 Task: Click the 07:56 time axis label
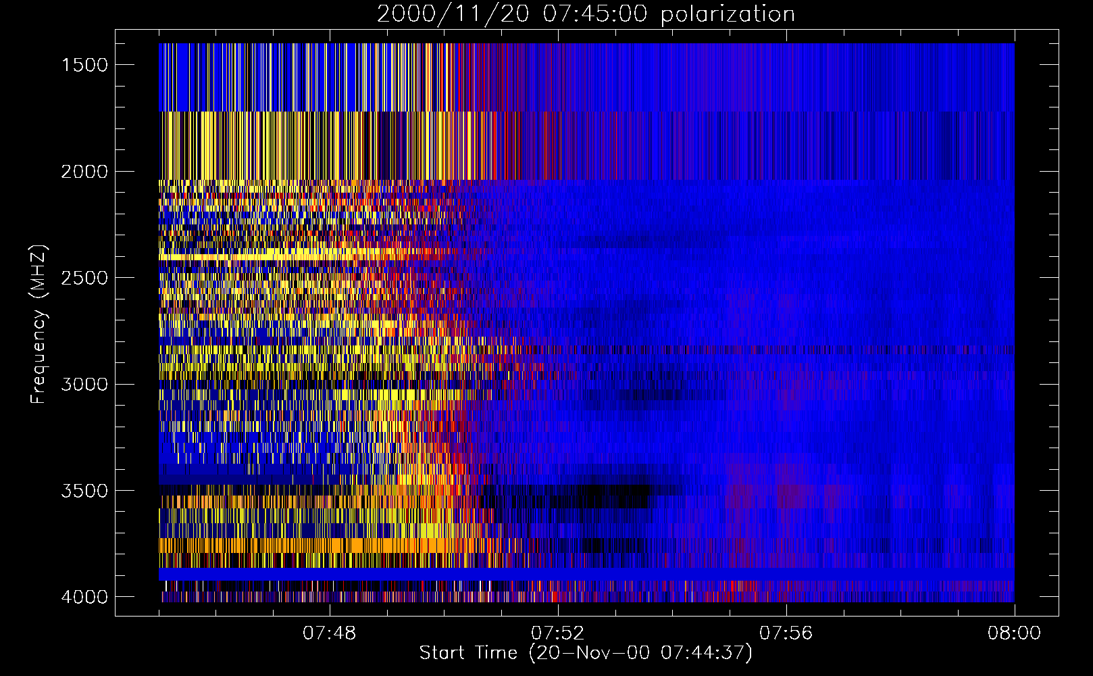tap(786, 633)
